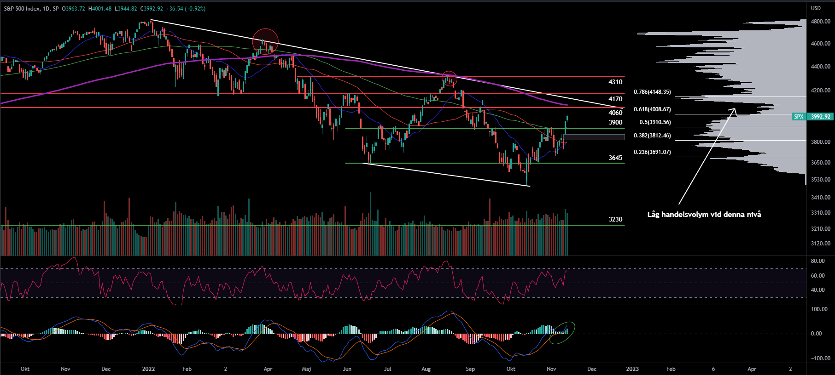This screenshot has height=375, width=835.
Task: Click the 0.786(4148.35) Fibonacci label
Action: click(652, 92)
